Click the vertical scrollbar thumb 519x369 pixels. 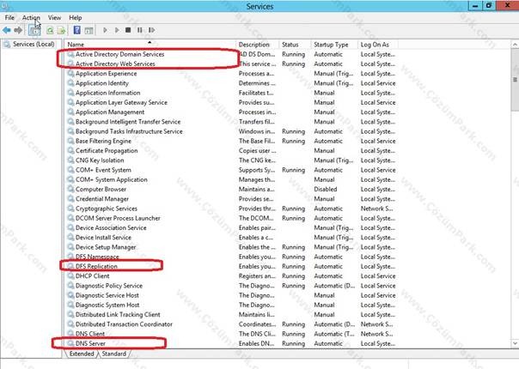coord(515,80)
